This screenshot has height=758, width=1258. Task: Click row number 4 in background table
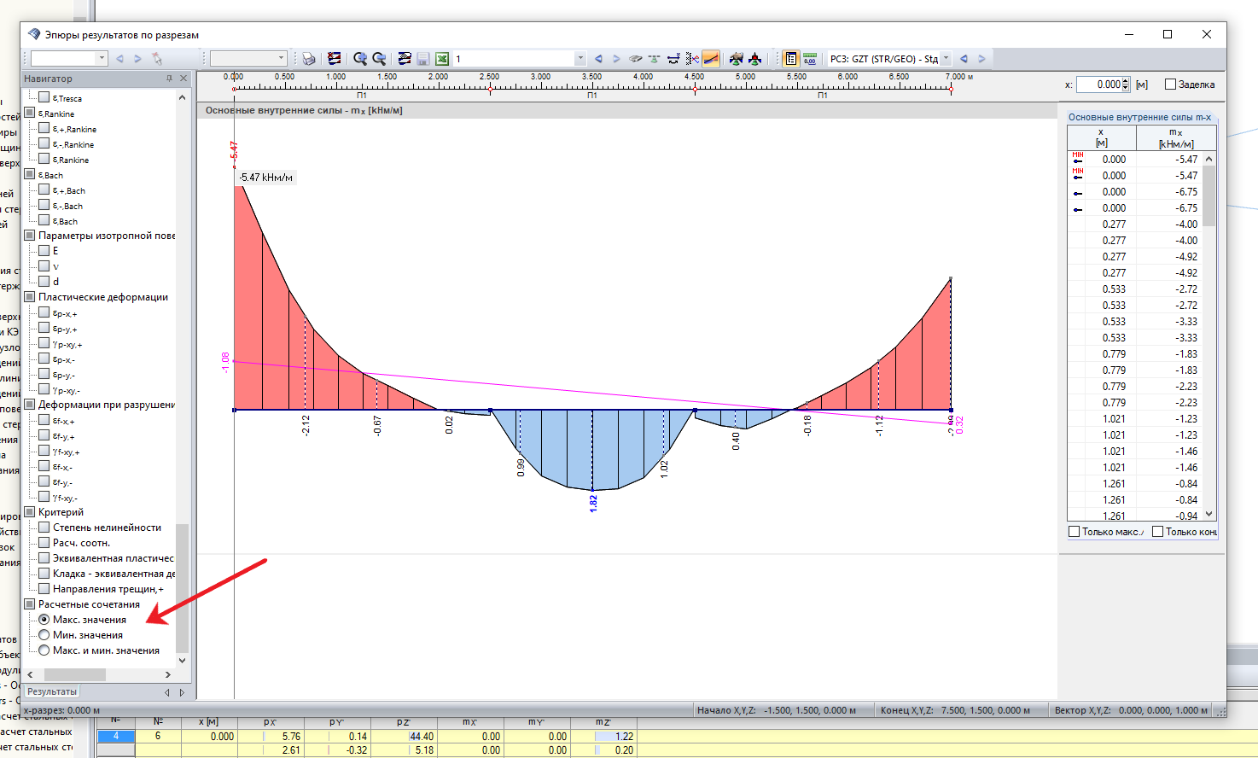(116, 736)
